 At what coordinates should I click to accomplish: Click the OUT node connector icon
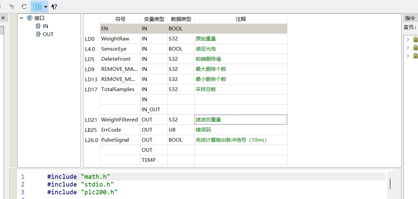point(38,34)
